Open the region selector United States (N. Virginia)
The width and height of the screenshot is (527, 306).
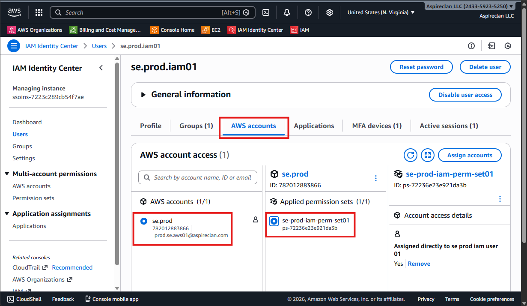click(381, 12)
